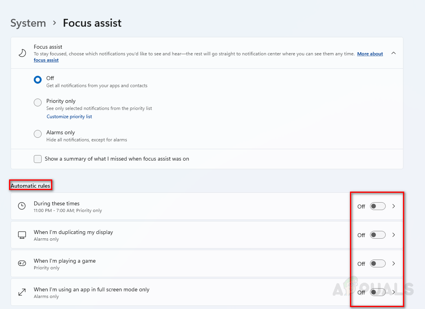This screenshot has width=425, height=309.
Task: Select the Off radio button
Action: pos(38,80)
